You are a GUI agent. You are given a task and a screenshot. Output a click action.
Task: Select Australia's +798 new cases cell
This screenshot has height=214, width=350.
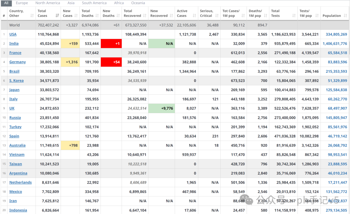click(70, 145)
